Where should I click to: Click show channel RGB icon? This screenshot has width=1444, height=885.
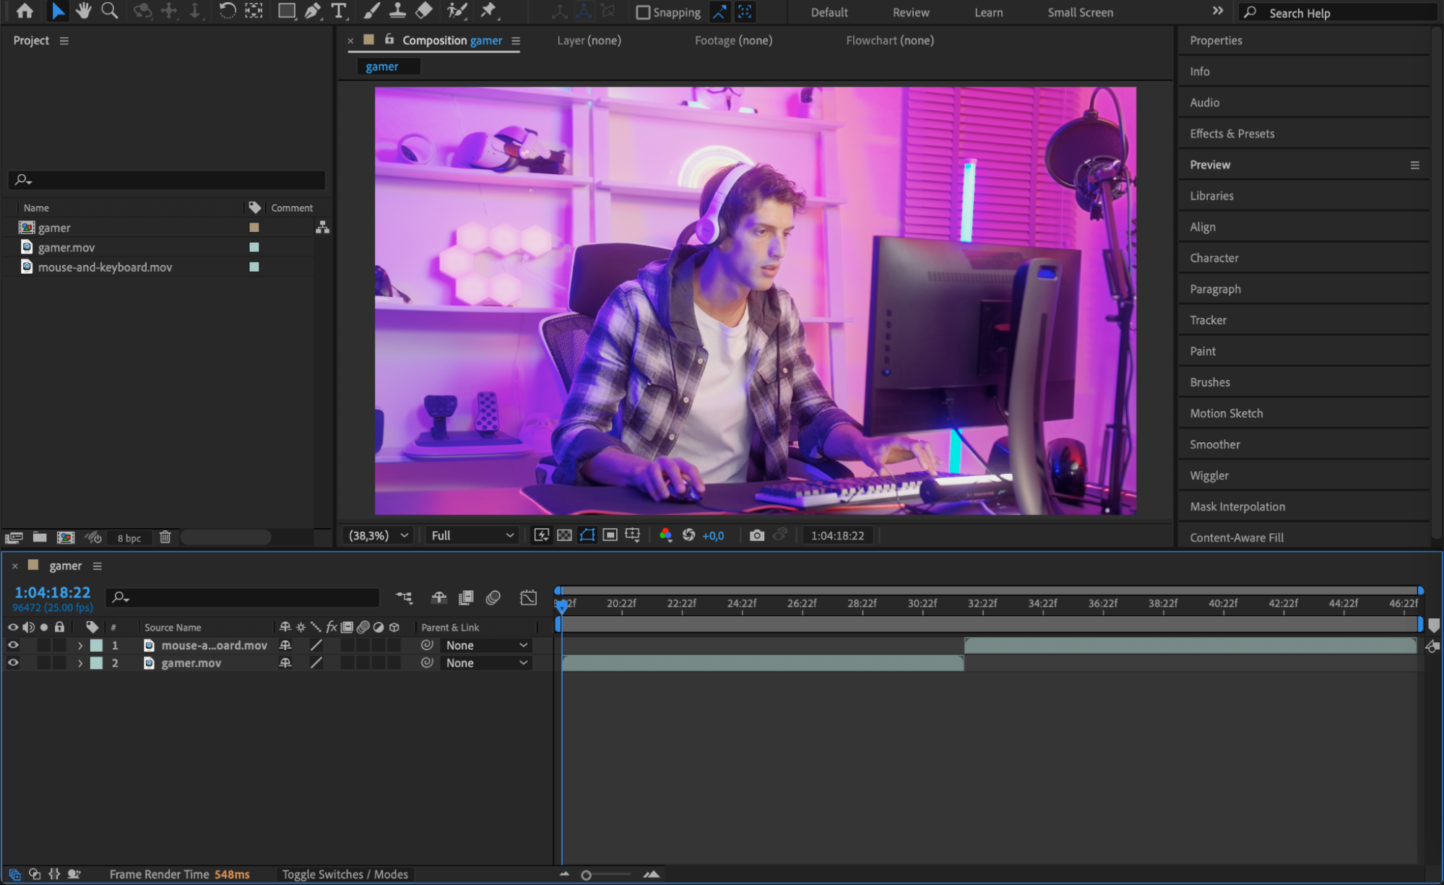pos(665,535)
